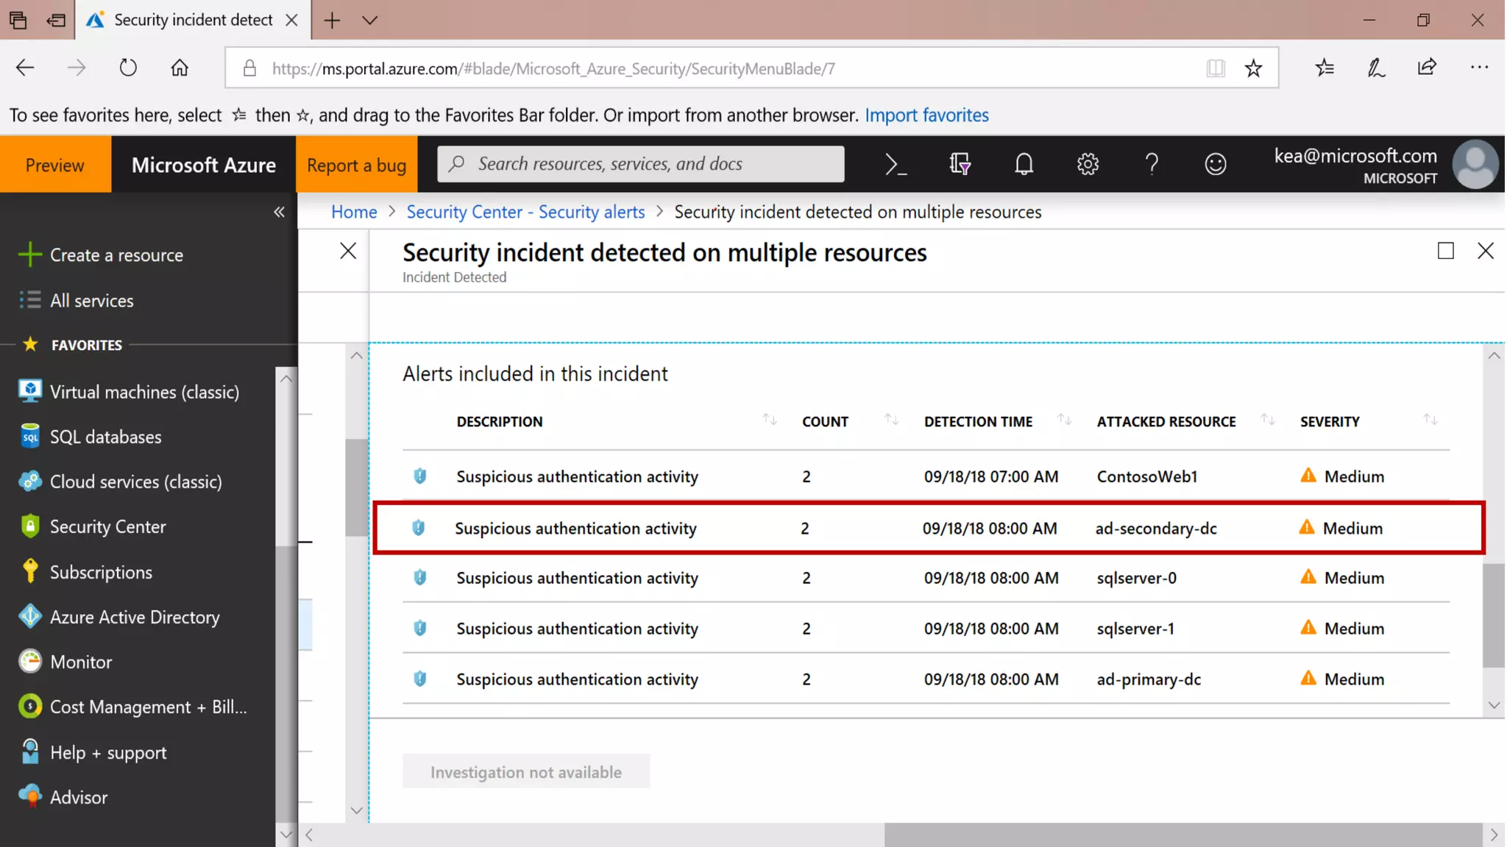Toggle sort on Detection Time column

(1063, 420)
